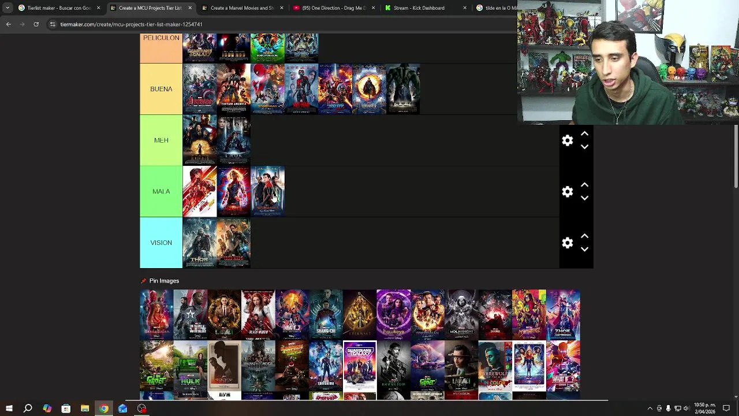
Task: Move MEH tier row down
Action: (x=584, y=147)
